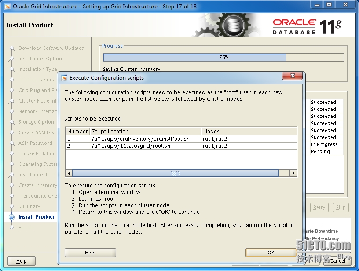Screen dimensions: 359x271
Task: Select Grid Plug and Play step
Action: point(37,90)
